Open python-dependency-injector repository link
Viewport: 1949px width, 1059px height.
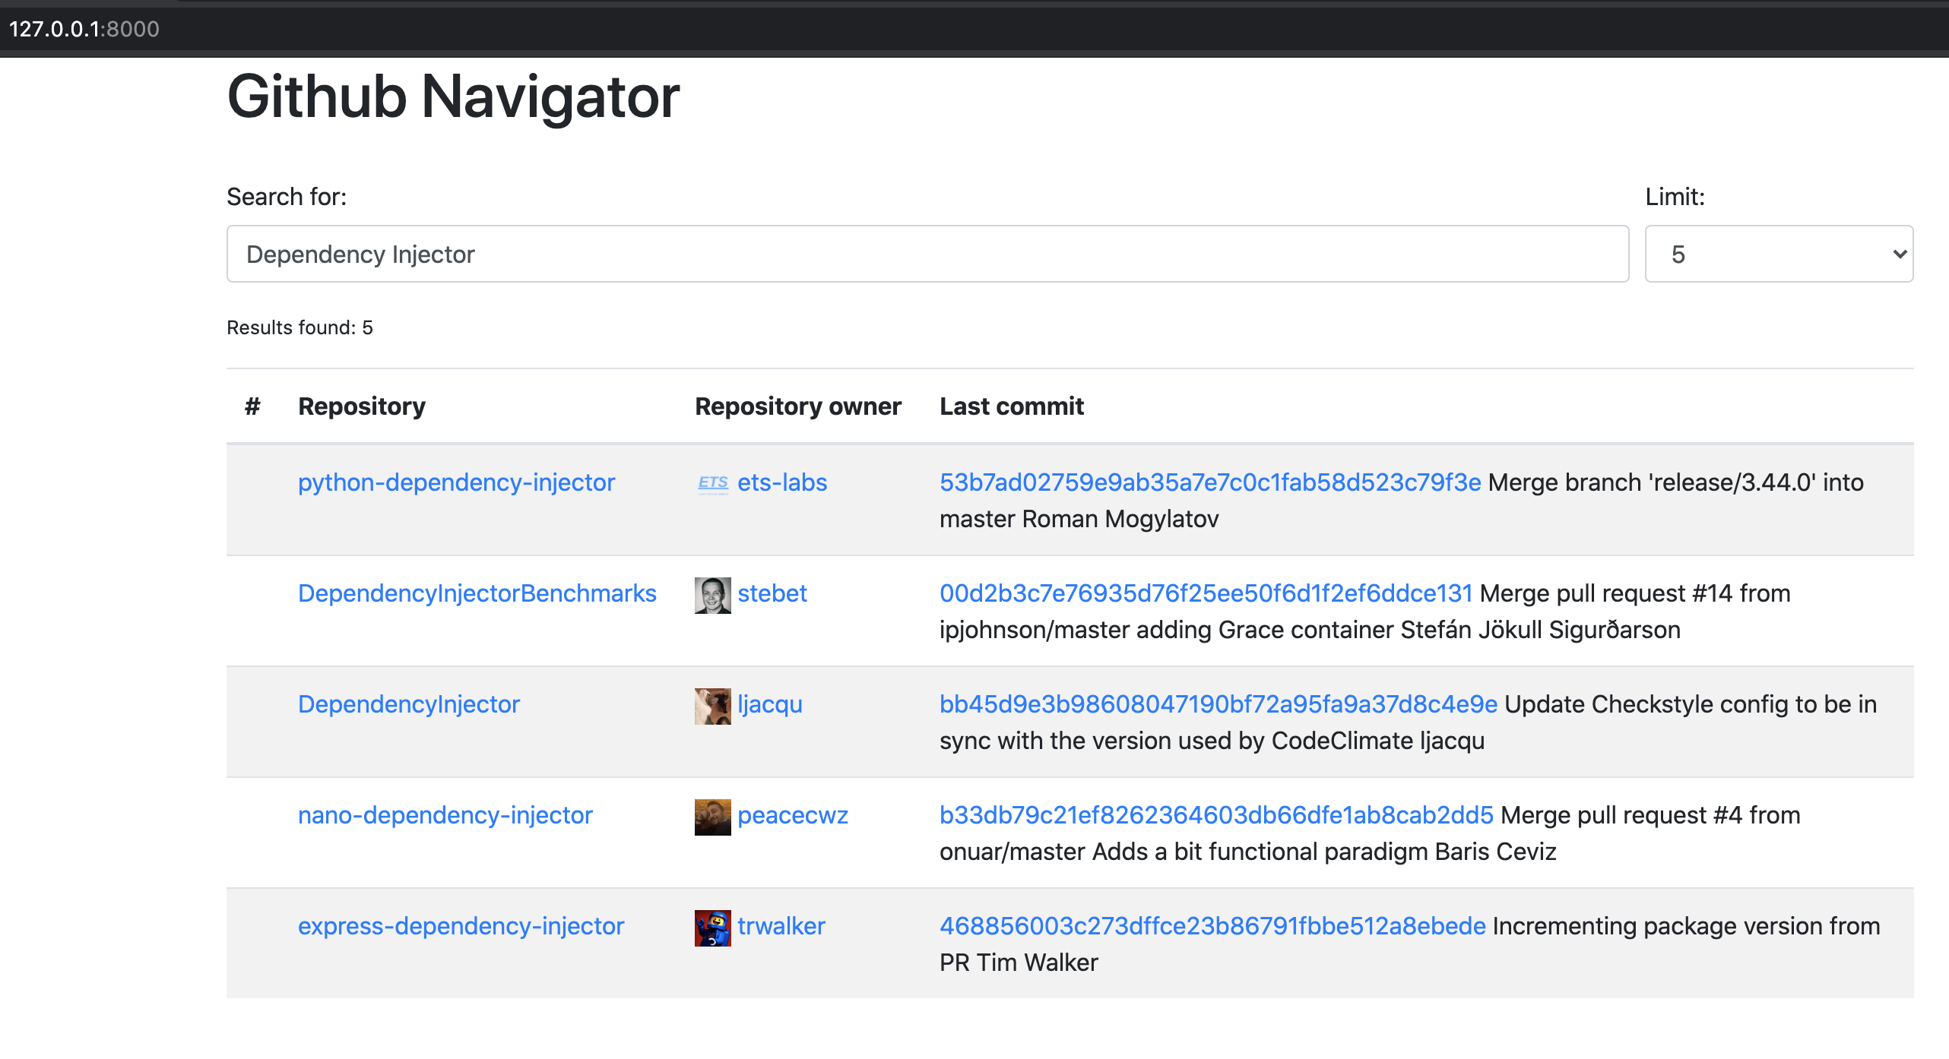click(456, 482)
